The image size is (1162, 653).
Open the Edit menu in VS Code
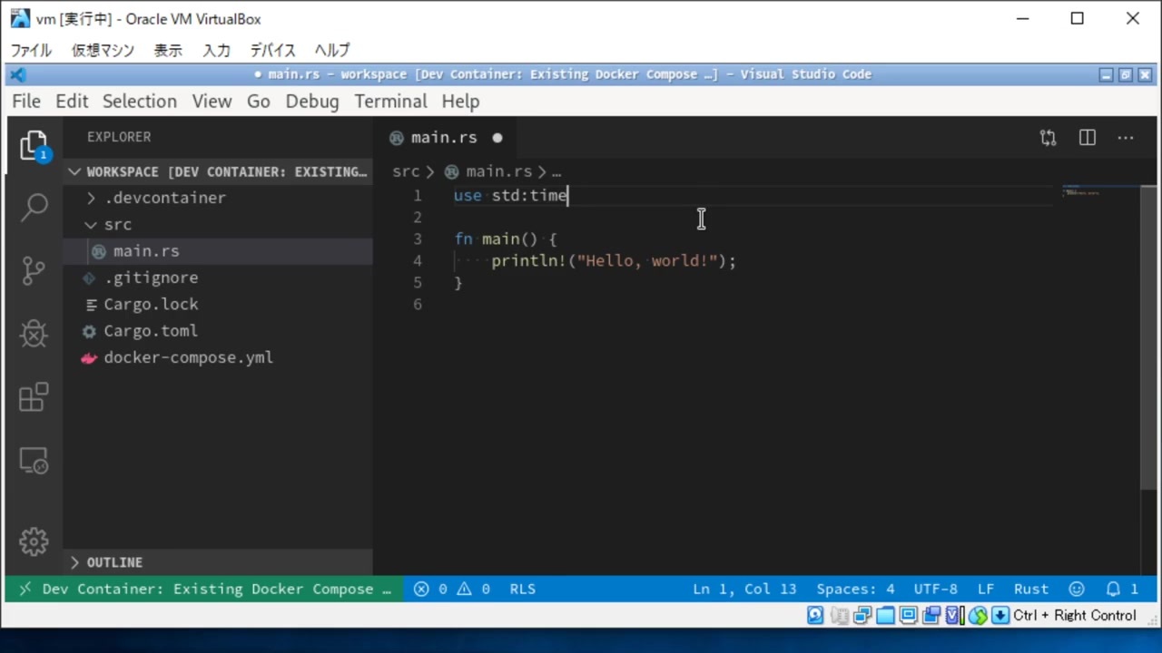click(x=72, y=102)
